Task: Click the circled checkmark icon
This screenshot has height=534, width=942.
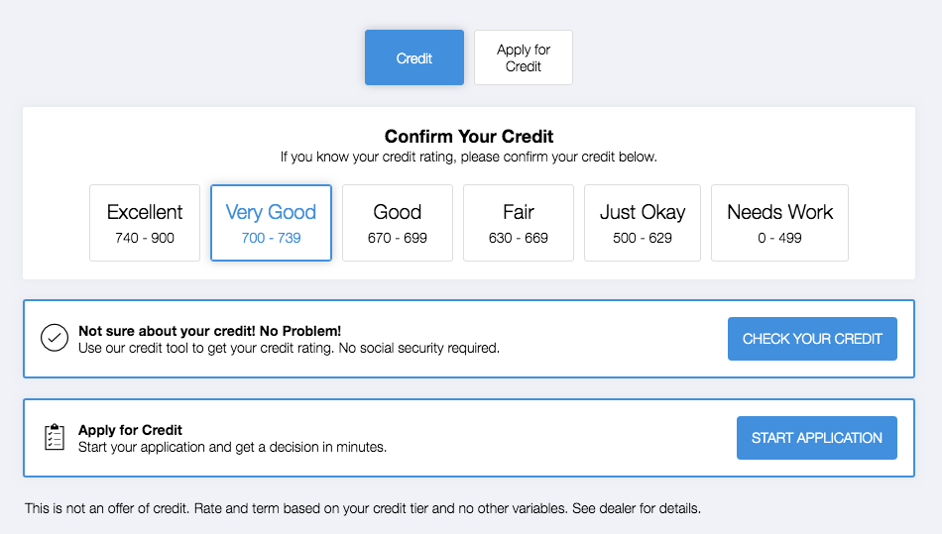Action: [55, 338]
